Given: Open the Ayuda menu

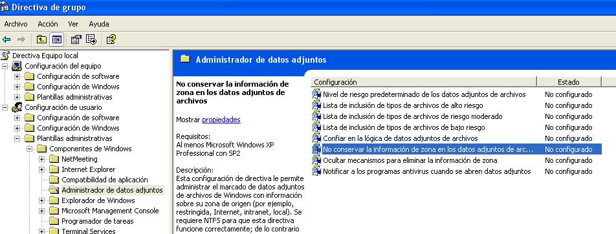Looking at the screenshot, I should pos(98,24).
